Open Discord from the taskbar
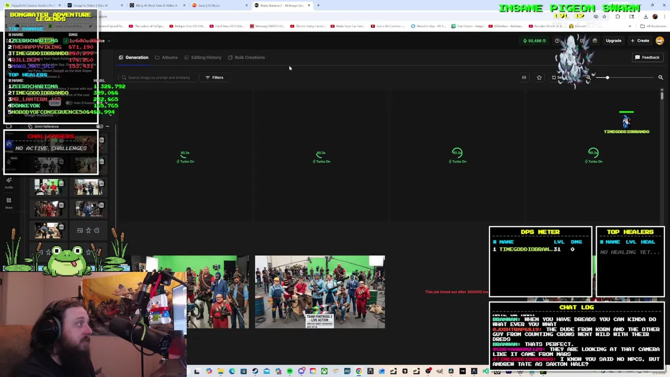This screenshot has width=670, height=377. click(301, 372)
